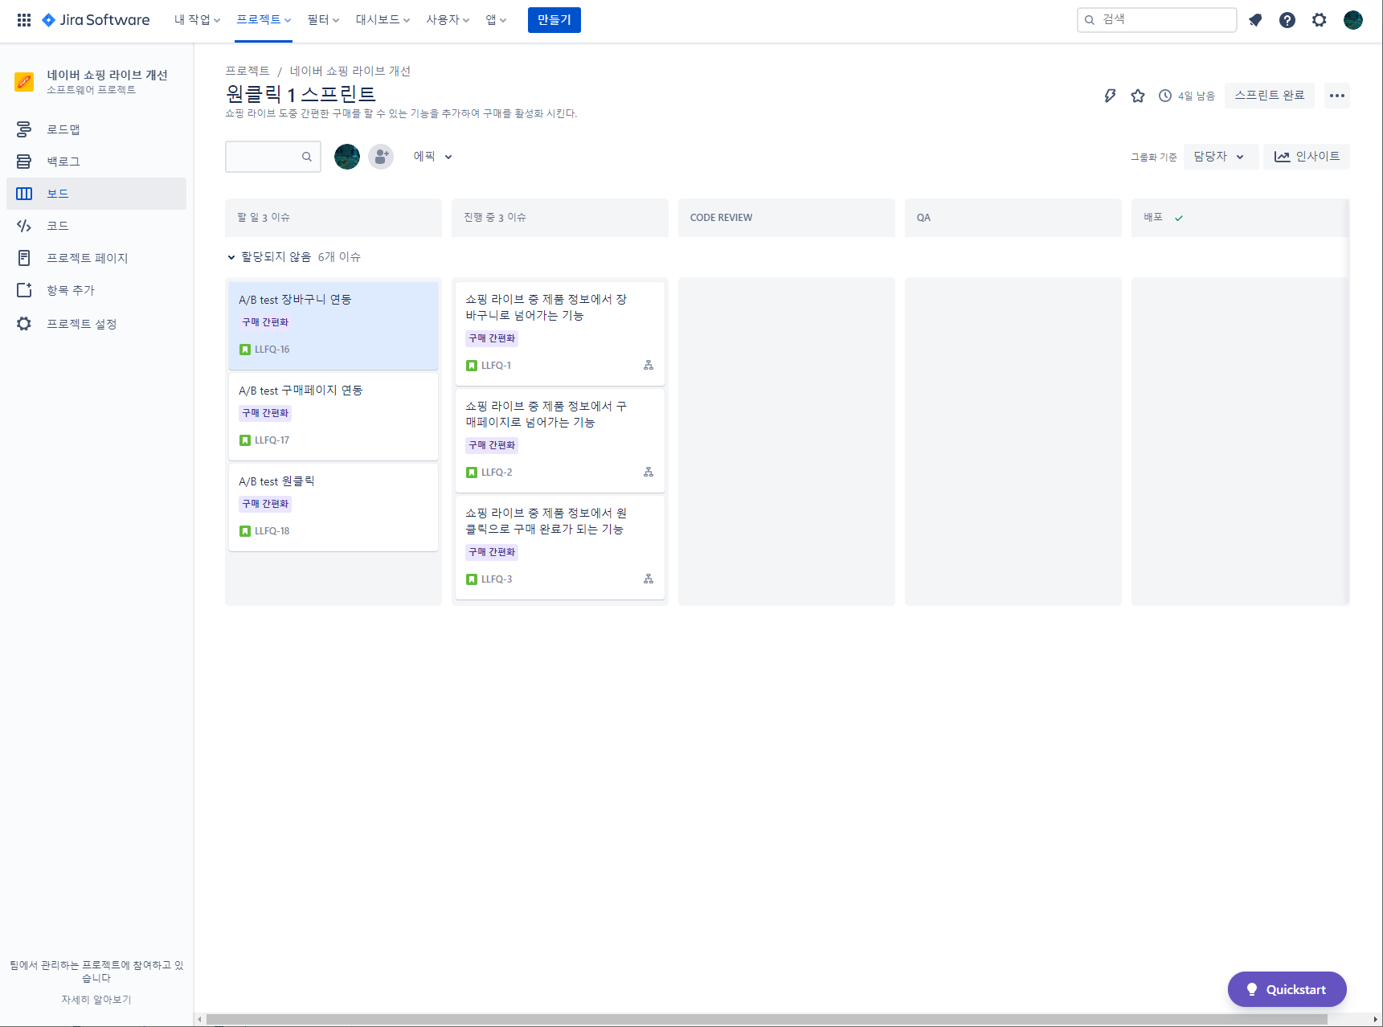Click the 만들기 create button
The height and width of the screenshot is (1027, 1383).
[x=554, y=20]
